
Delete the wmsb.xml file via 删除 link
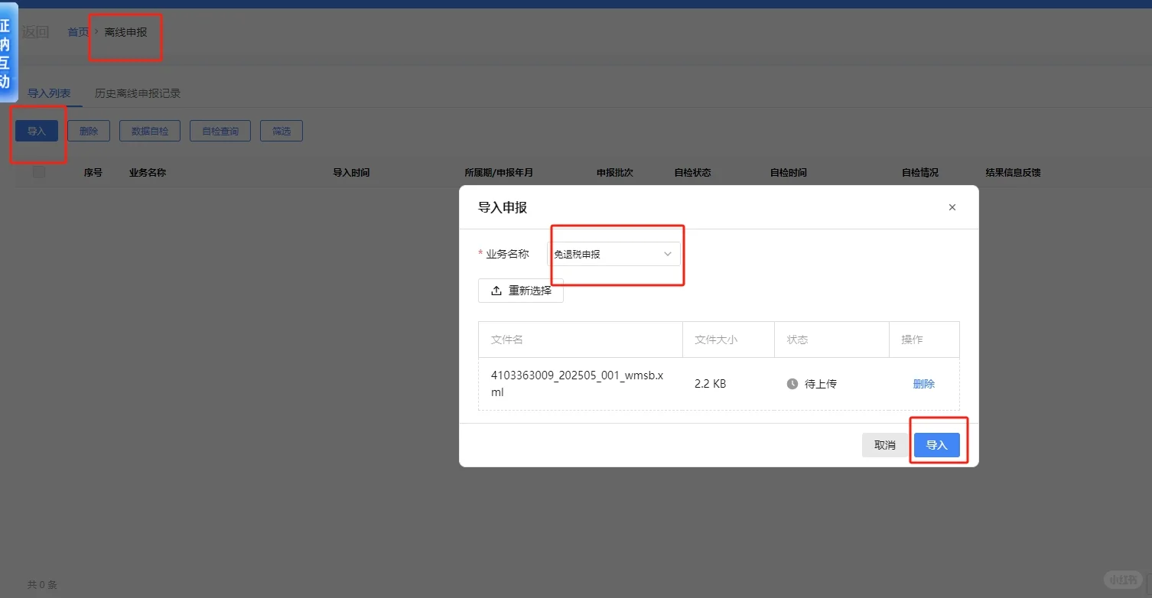click(923, 383)
